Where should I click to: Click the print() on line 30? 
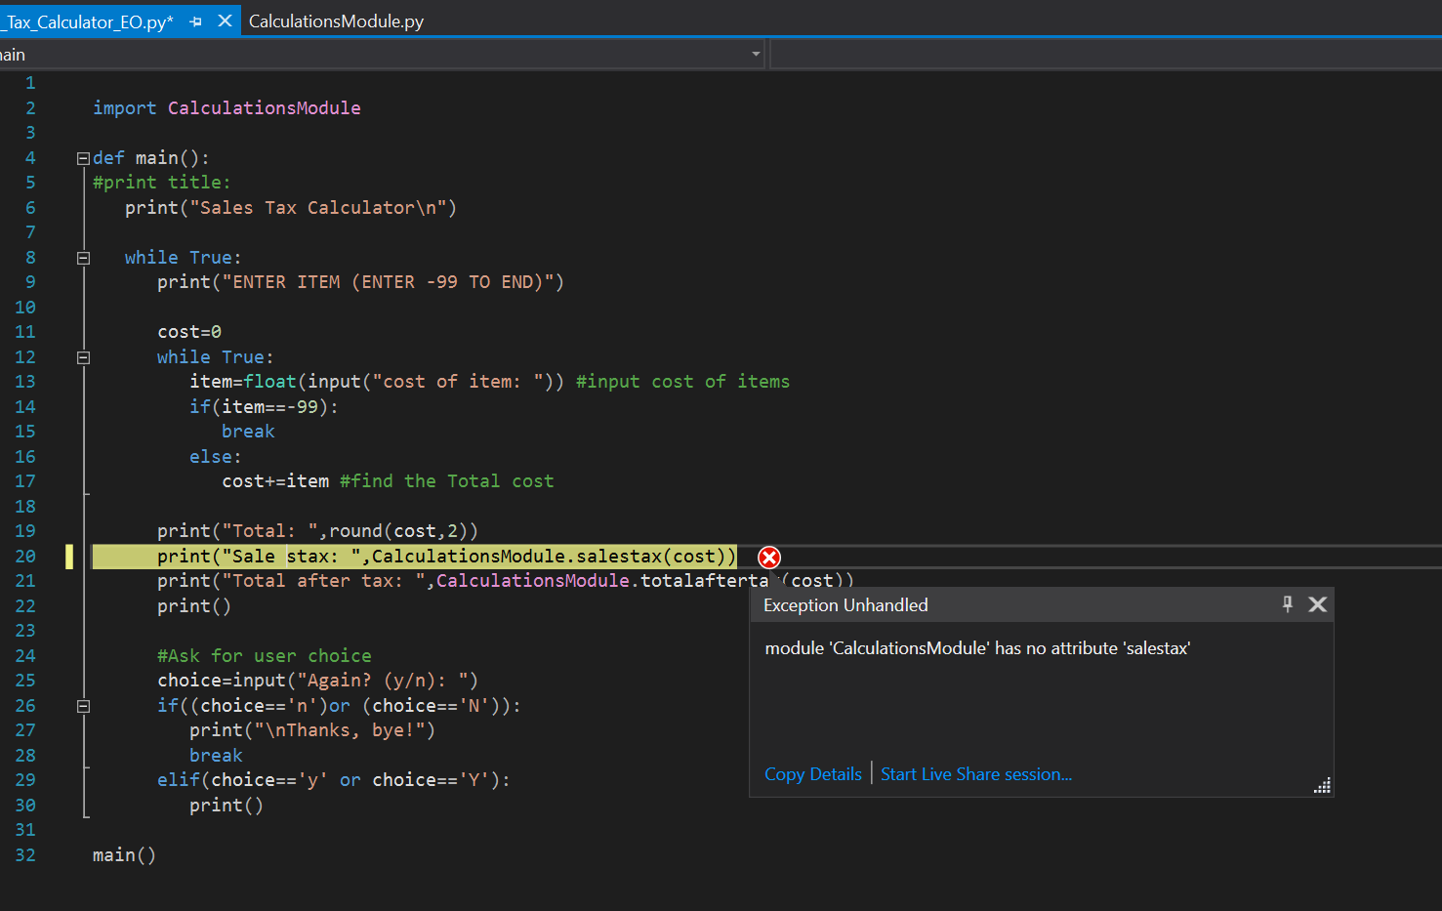[227, 806]
